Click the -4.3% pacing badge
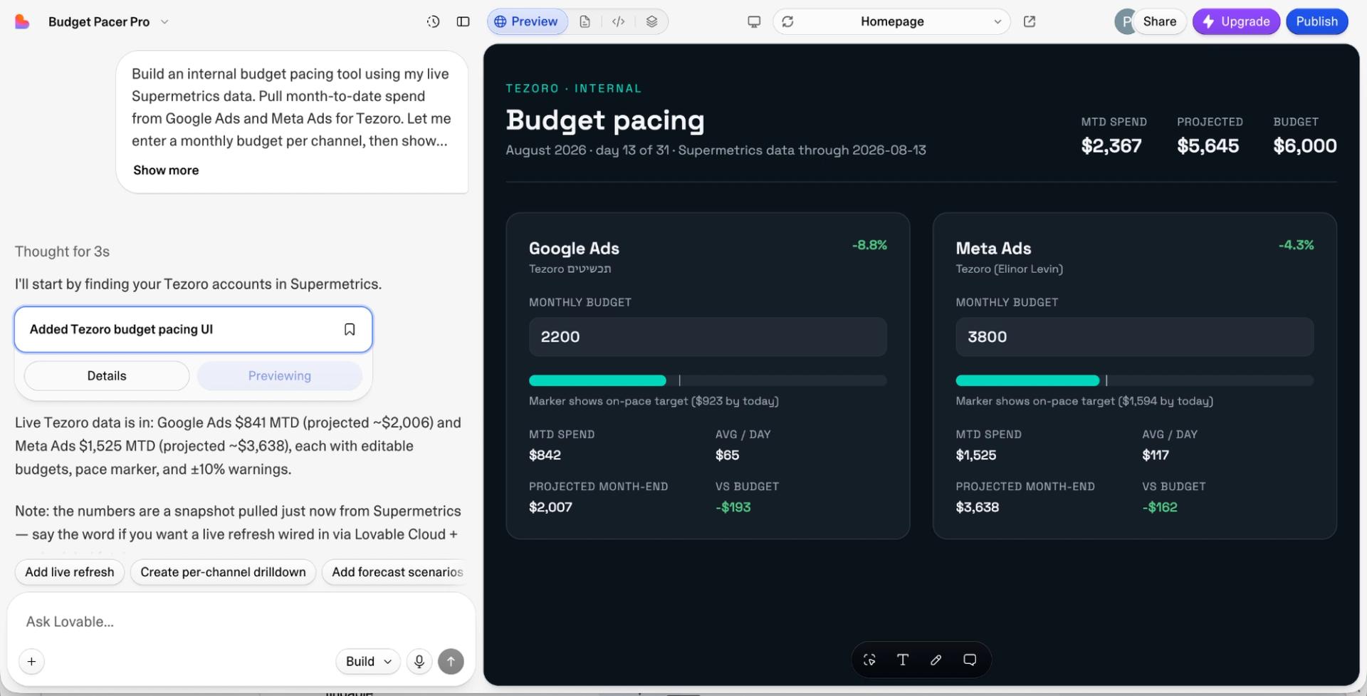The image size is (1367, 696). click(1296, 245)
